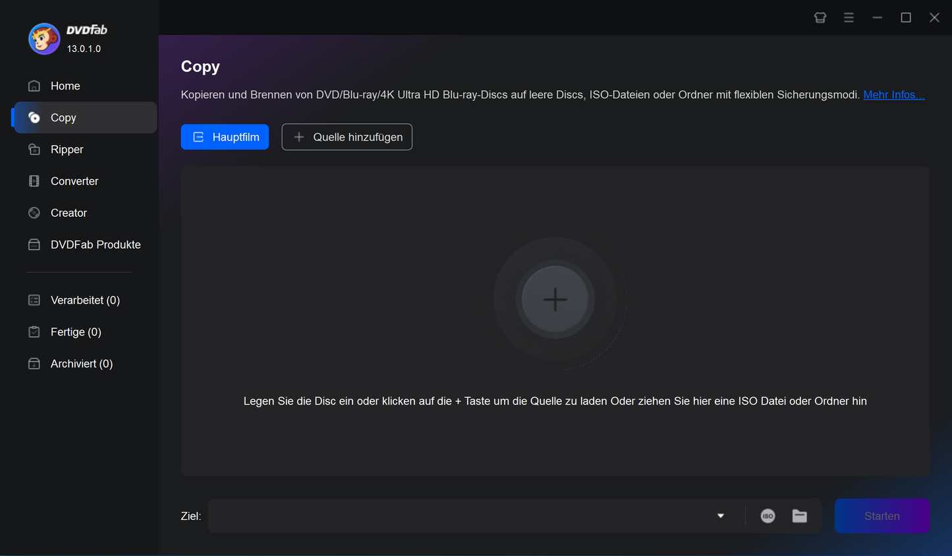Click the folder output icon
Image resolution: width=952 pixels, height=556 pixels.
(799, 516)
